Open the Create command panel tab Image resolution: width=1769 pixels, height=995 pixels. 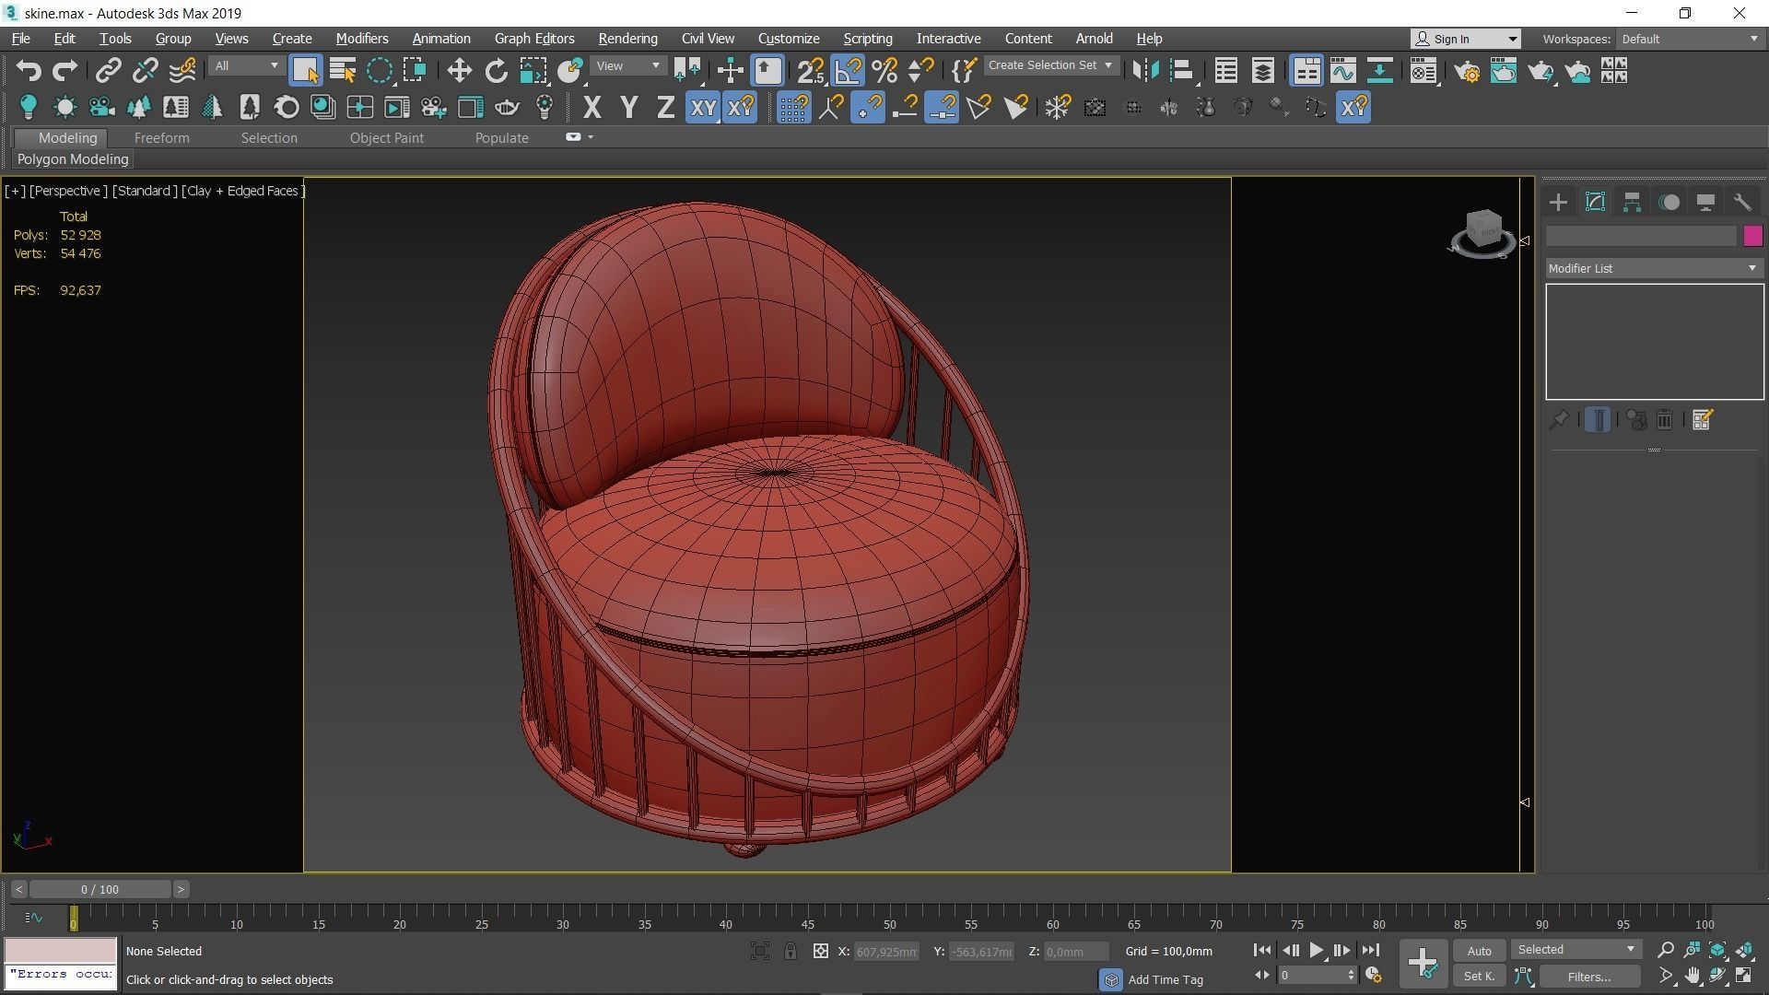tap(1558, 203)
